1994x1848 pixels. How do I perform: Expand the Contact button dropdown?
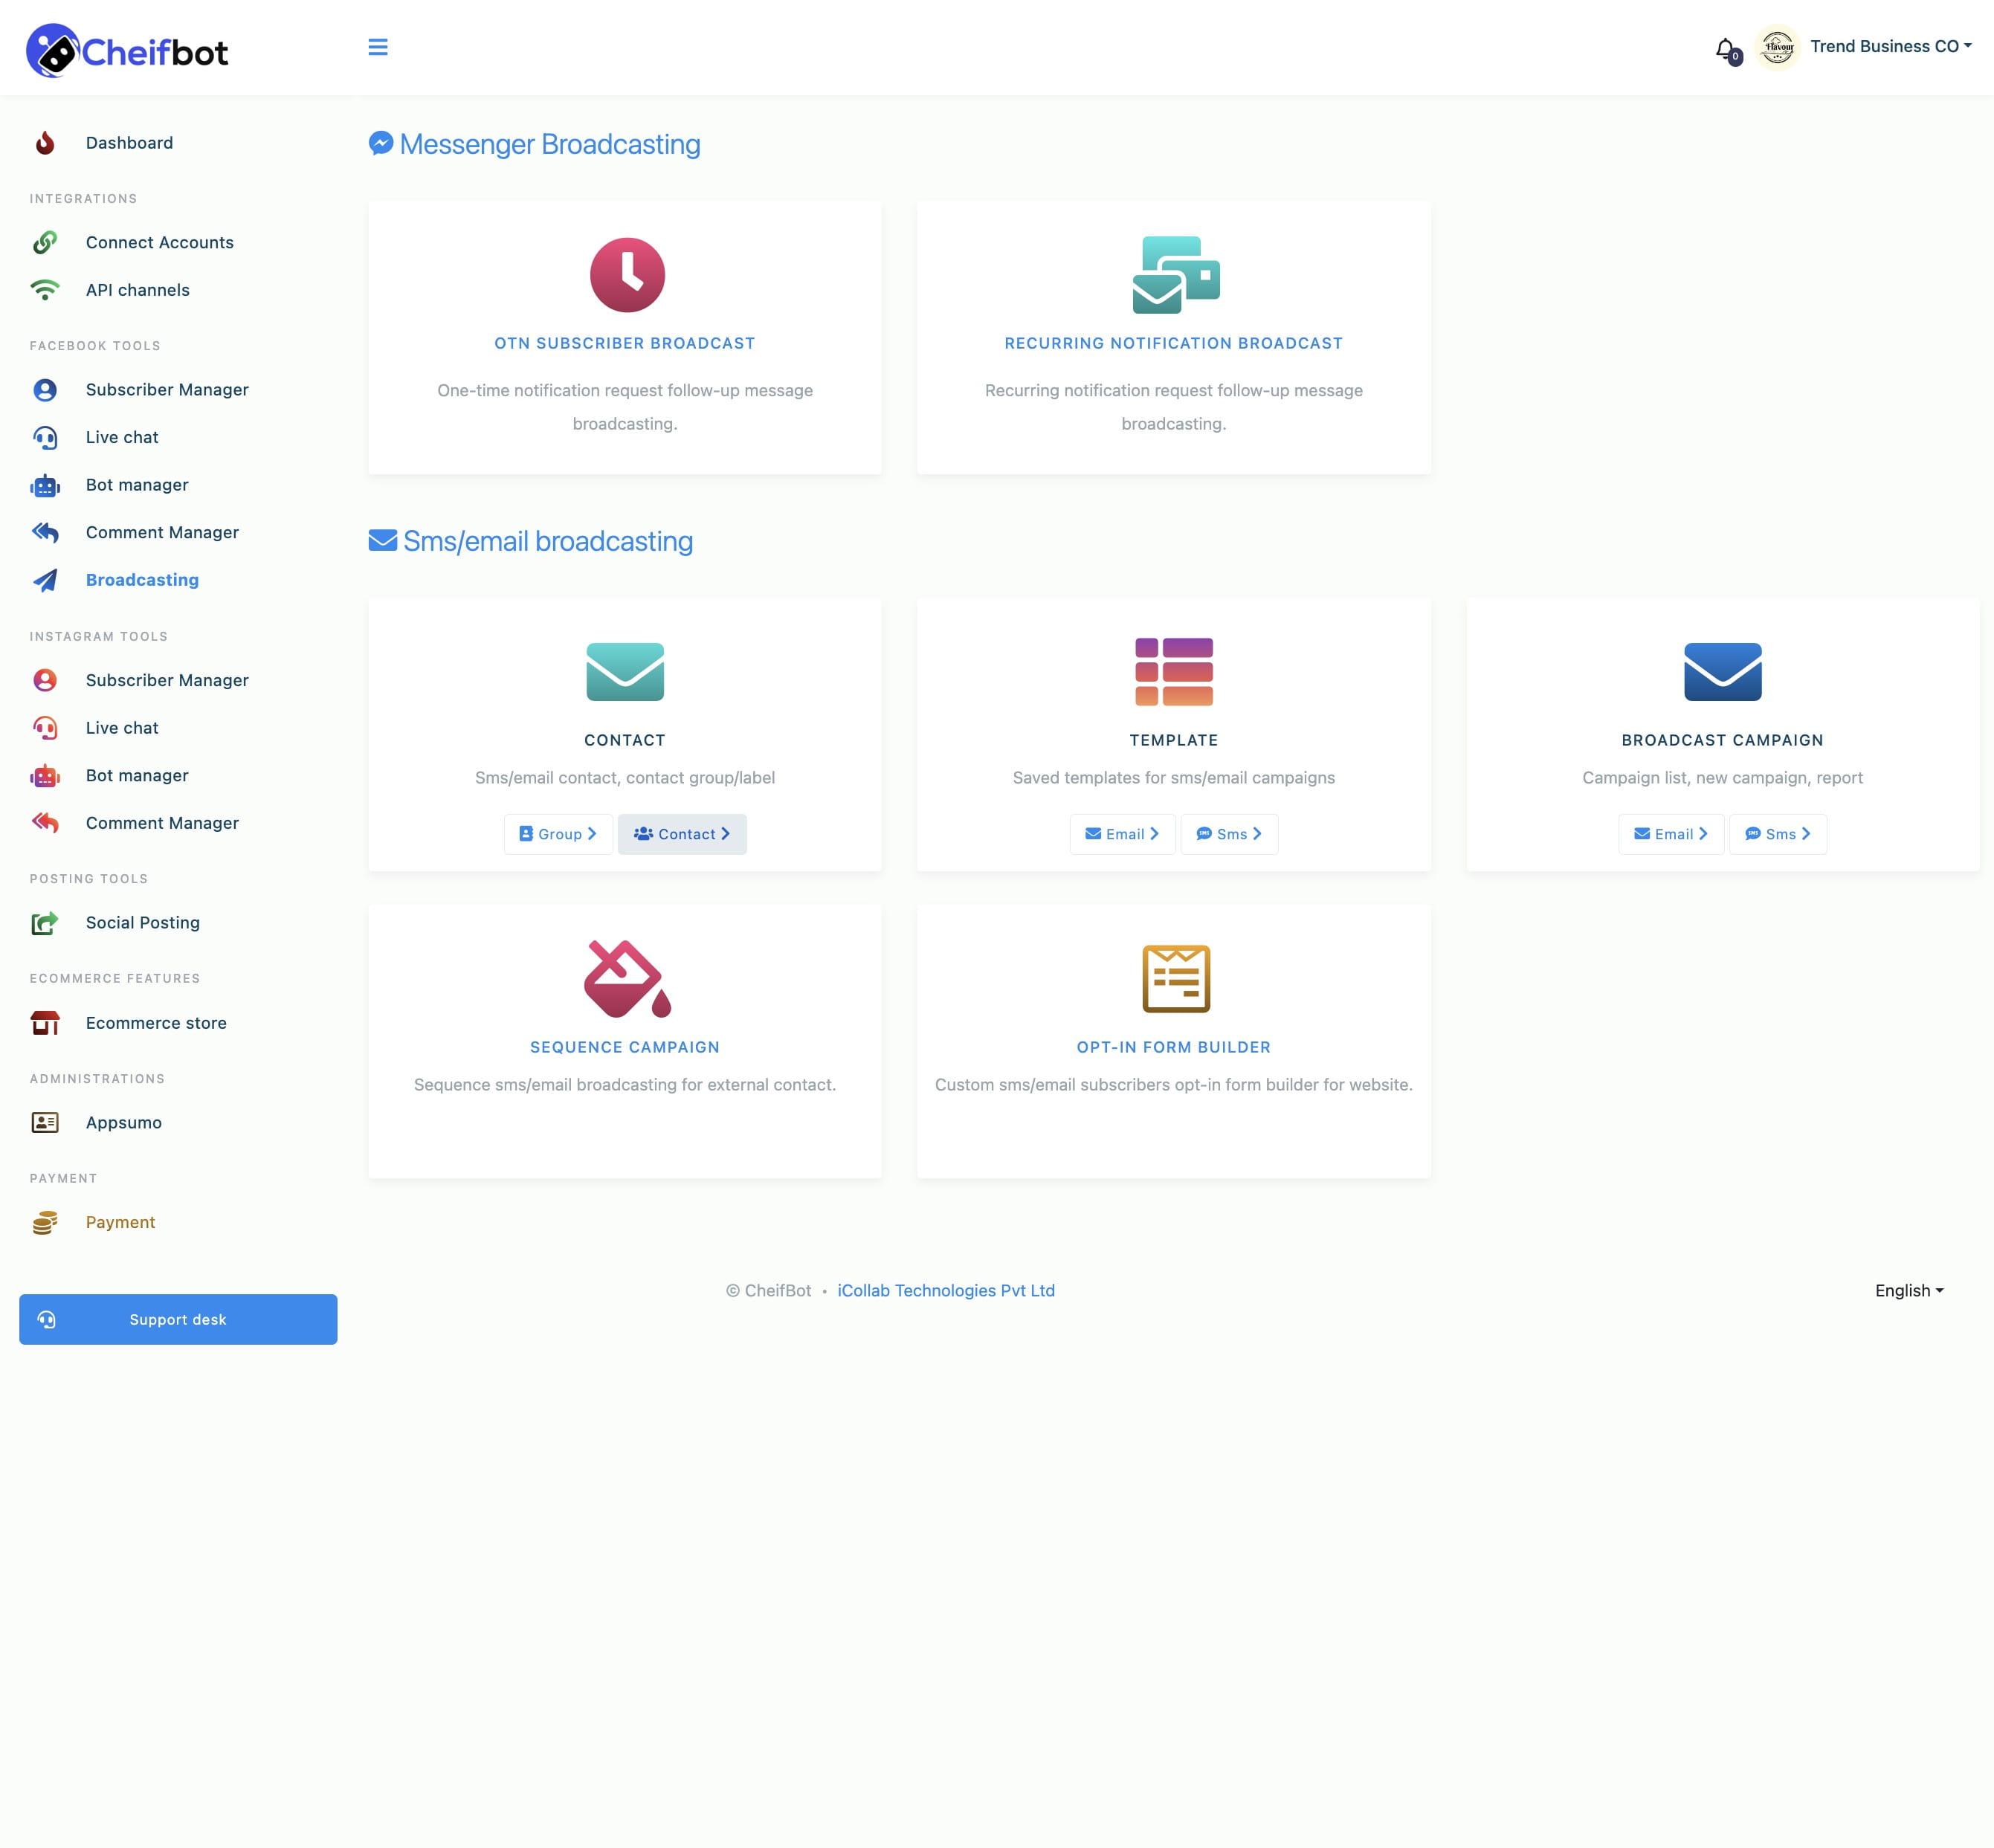683,834
